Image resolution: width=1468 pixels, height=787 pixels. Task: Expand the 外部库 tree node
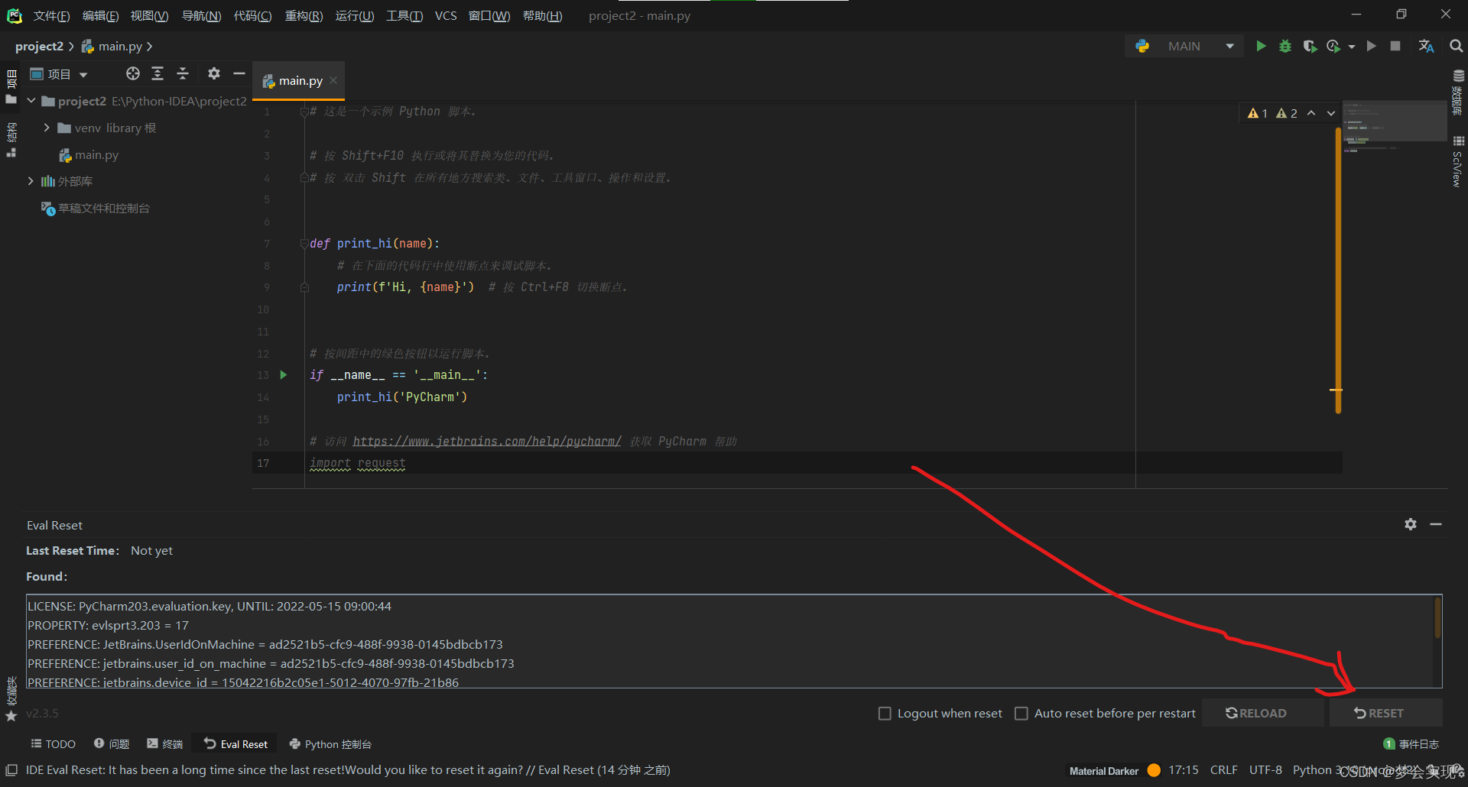point(31,181)
